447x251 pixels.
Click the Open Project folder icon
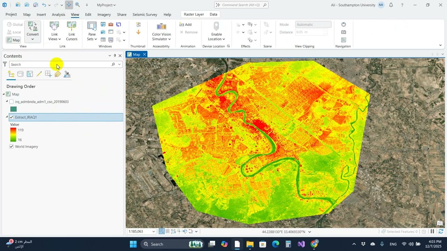pos(27,5)
